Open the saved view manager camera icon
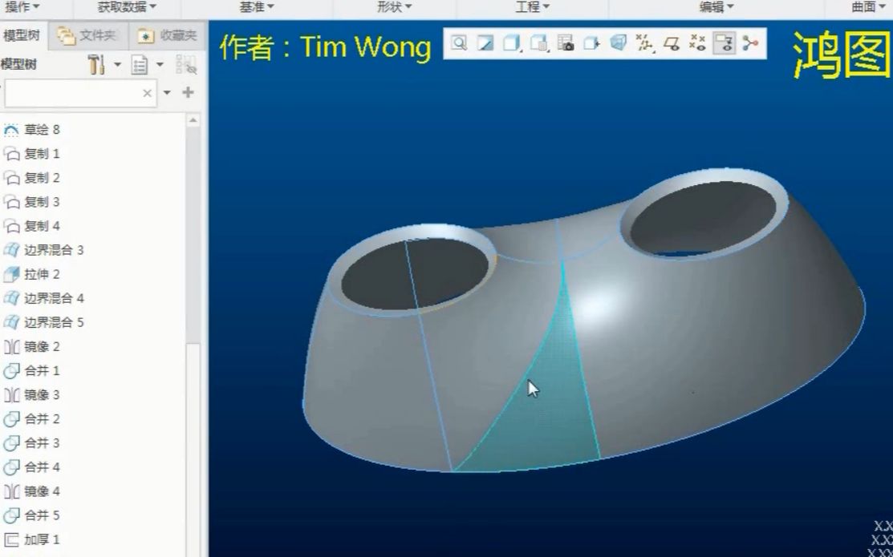The image size is (893, 557). click(565, 43)
